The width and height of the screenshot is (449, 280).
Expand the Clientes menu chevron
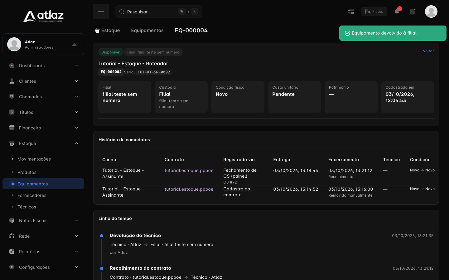[76, 81]
